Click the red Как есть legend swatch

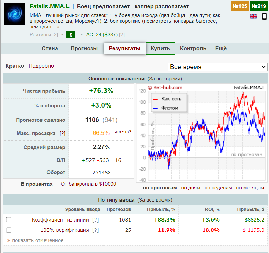coord(156,99)
